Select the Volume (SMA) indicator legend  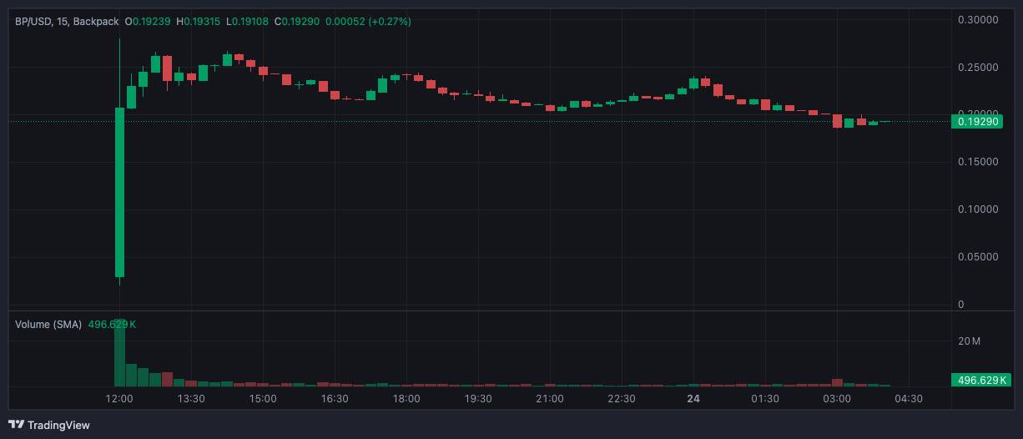click(48, 324)
